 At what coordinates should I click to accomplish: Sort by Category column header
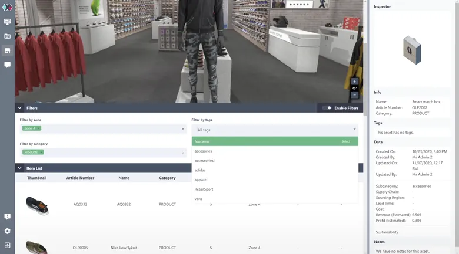[167, 178]
